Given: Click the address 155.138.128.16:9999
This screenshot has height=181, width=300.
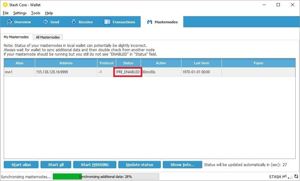Looking at the screenshot, I should click(52, 72).
